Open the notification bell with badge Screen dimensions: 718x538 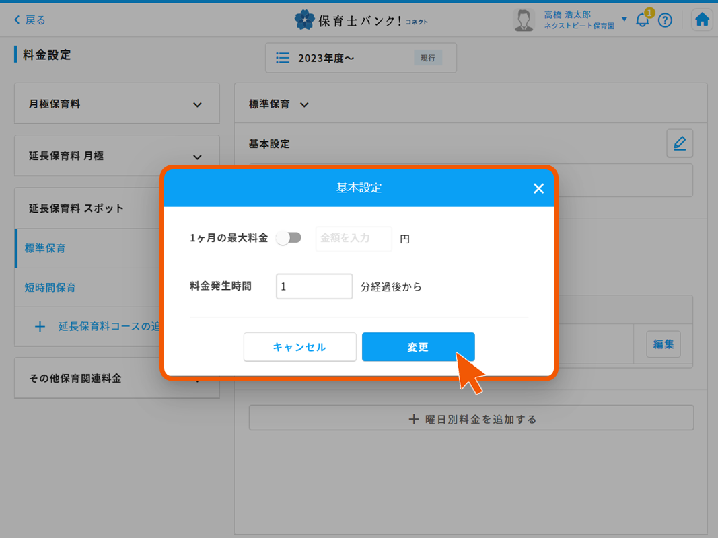(641, 21)
